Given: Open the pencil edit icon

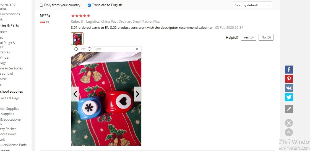Looking at the screenshot, I should pos(289,109).
